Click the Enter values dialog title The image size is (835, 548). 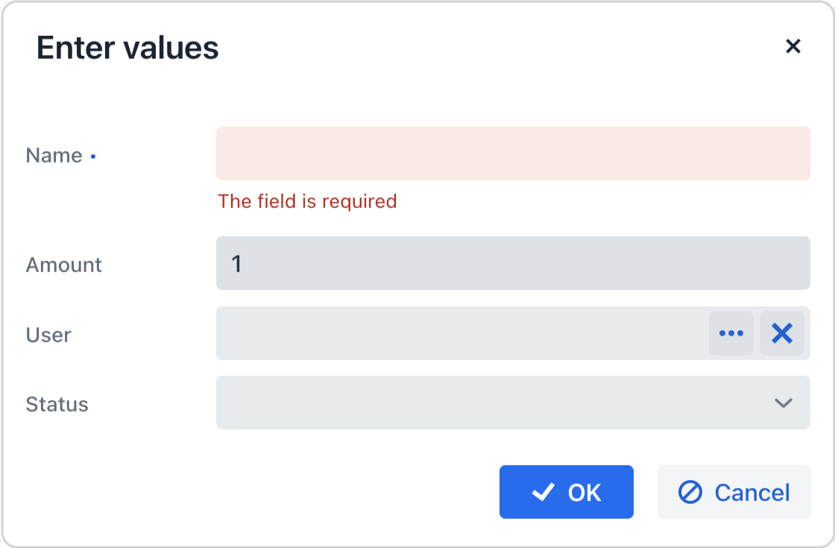(128, 47)
